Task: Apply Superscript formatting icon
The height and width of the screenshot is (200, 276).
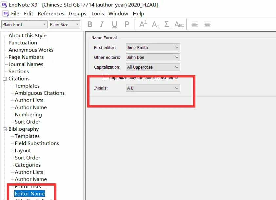Action: pos(143,25)
